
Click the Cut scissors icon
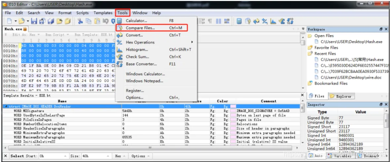pos(80,21)
